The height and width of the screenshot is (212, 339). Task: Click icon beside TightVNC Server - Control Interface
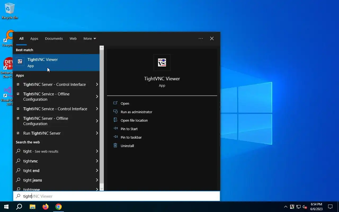(x=18, y=84)
